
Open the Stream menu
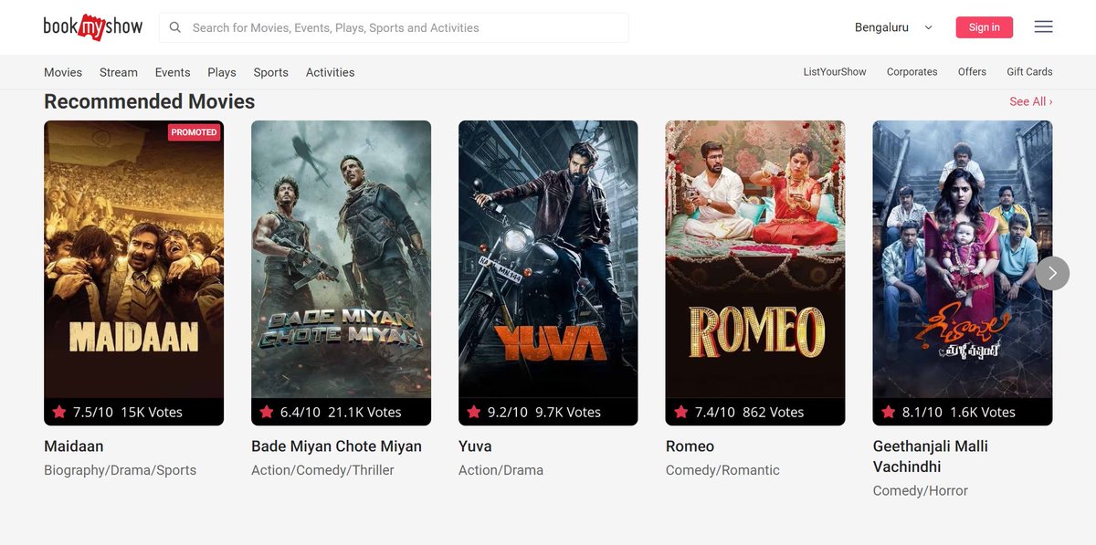[x=119, y=72]
